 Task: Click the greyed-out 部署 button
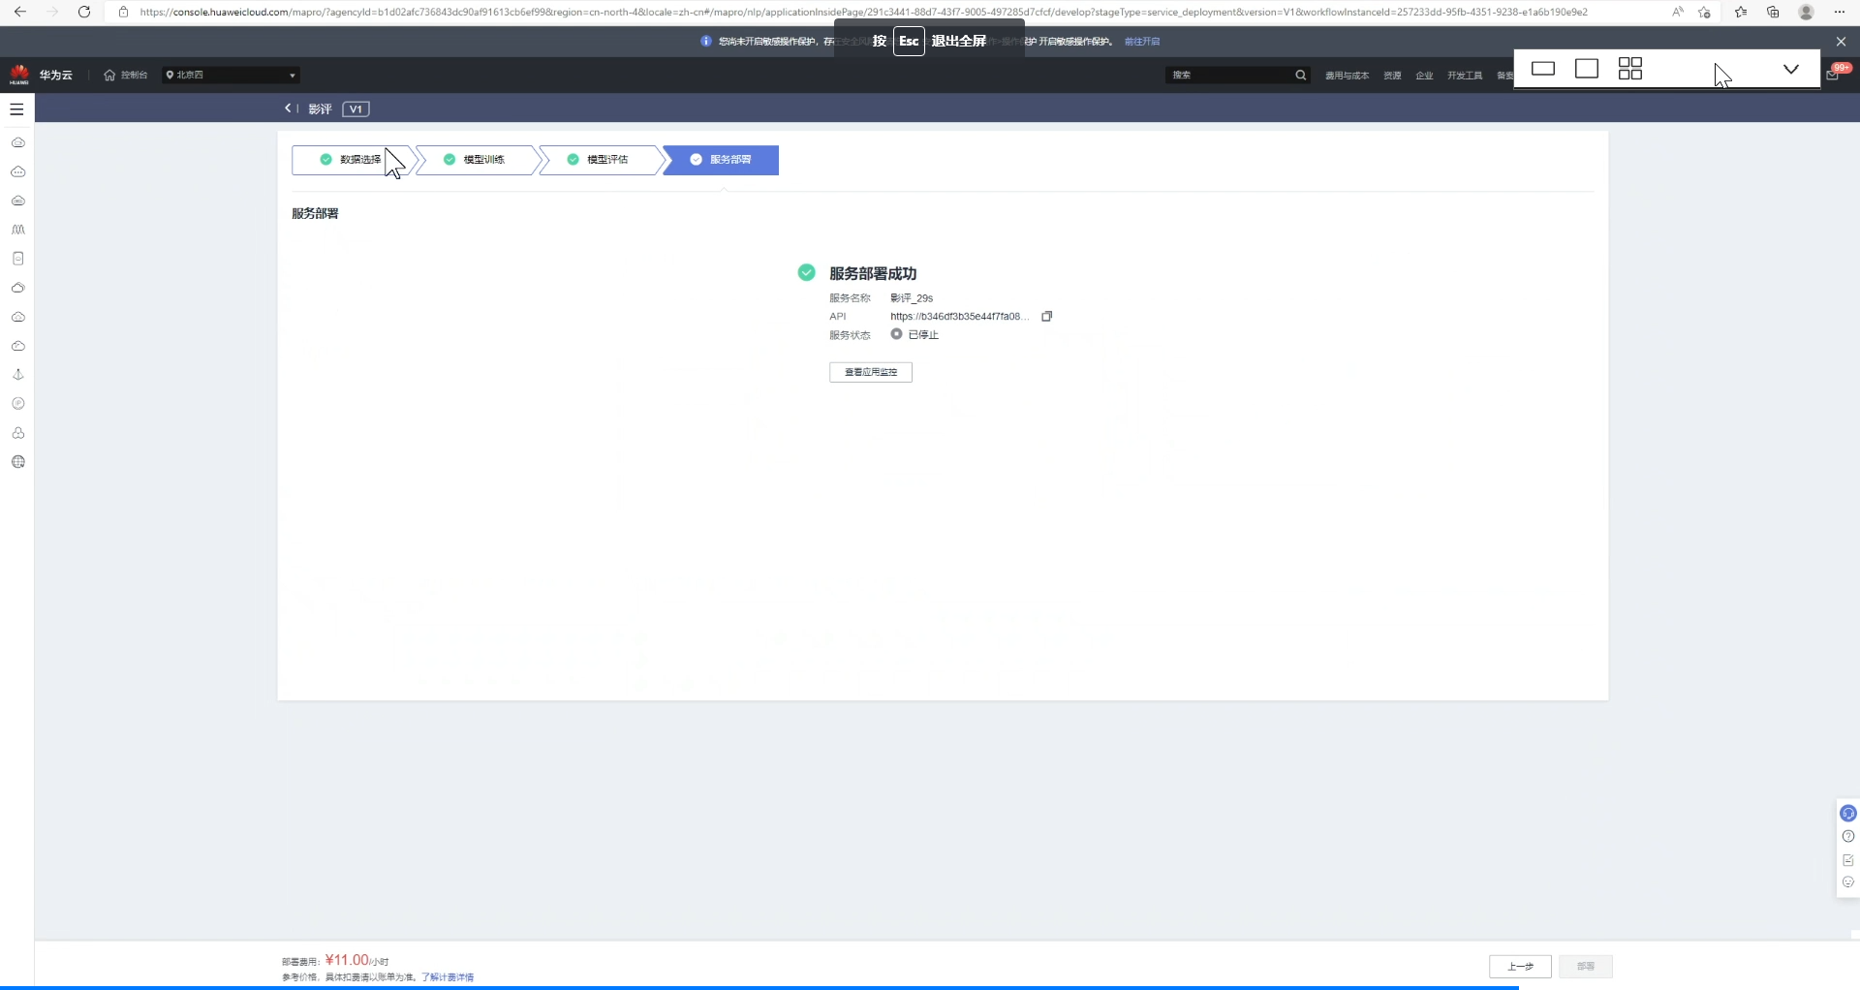(x=1586, y=967)
